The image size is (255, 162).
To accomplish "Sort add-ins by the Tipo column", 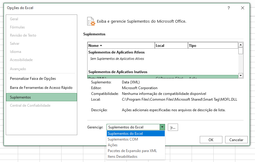I will pyautogui.click(x=213, y=46).
